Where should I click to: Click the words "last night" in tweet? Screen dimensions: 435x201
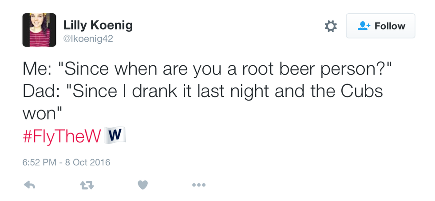243,91
